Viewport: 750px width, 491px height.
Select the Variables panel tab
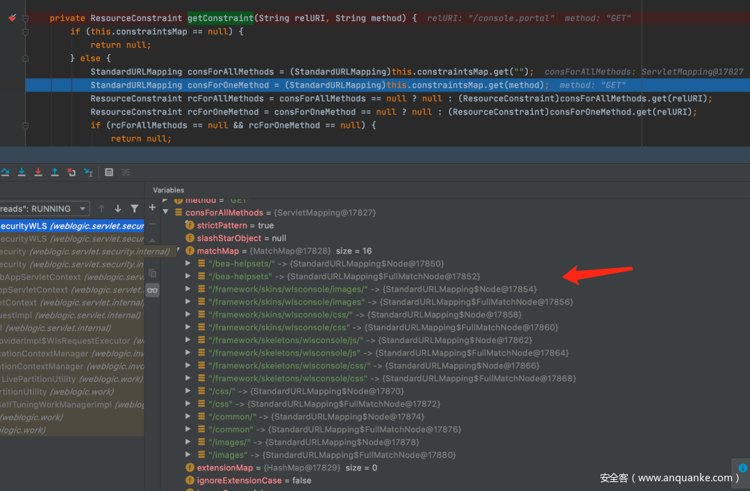[x=169, y=190]
